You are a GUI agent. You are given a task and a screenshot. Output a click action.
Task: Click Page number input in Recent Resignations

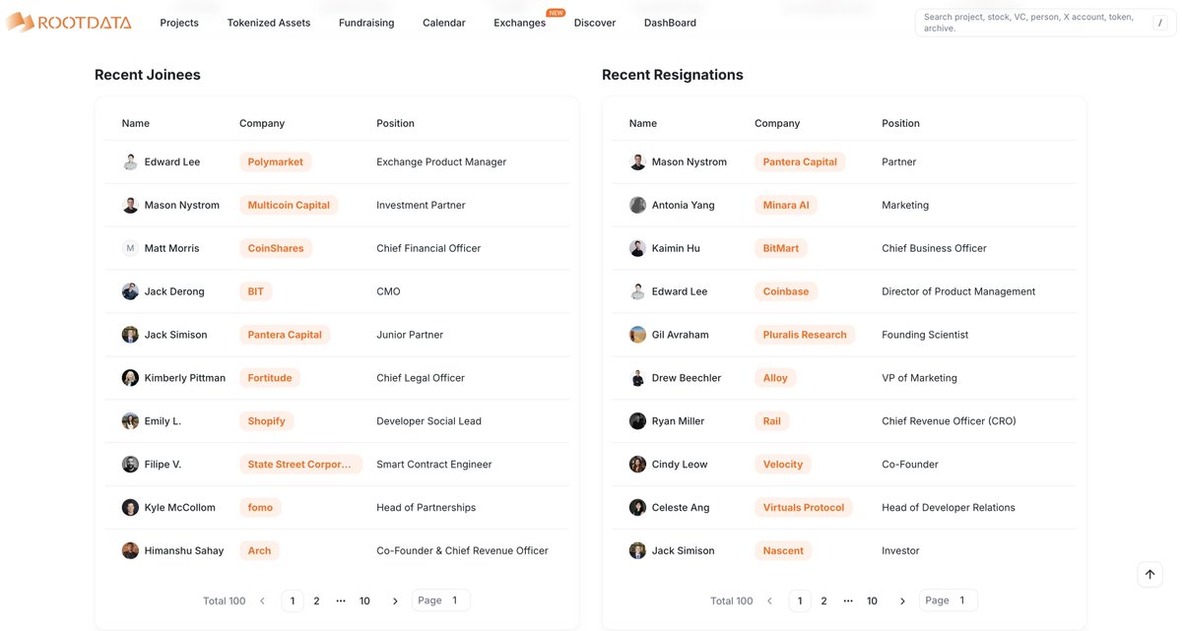tap(963, 600)
